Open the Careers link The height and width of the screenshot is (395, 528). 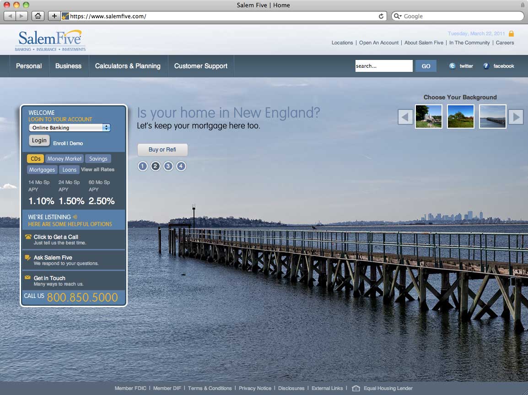[505, 43]
